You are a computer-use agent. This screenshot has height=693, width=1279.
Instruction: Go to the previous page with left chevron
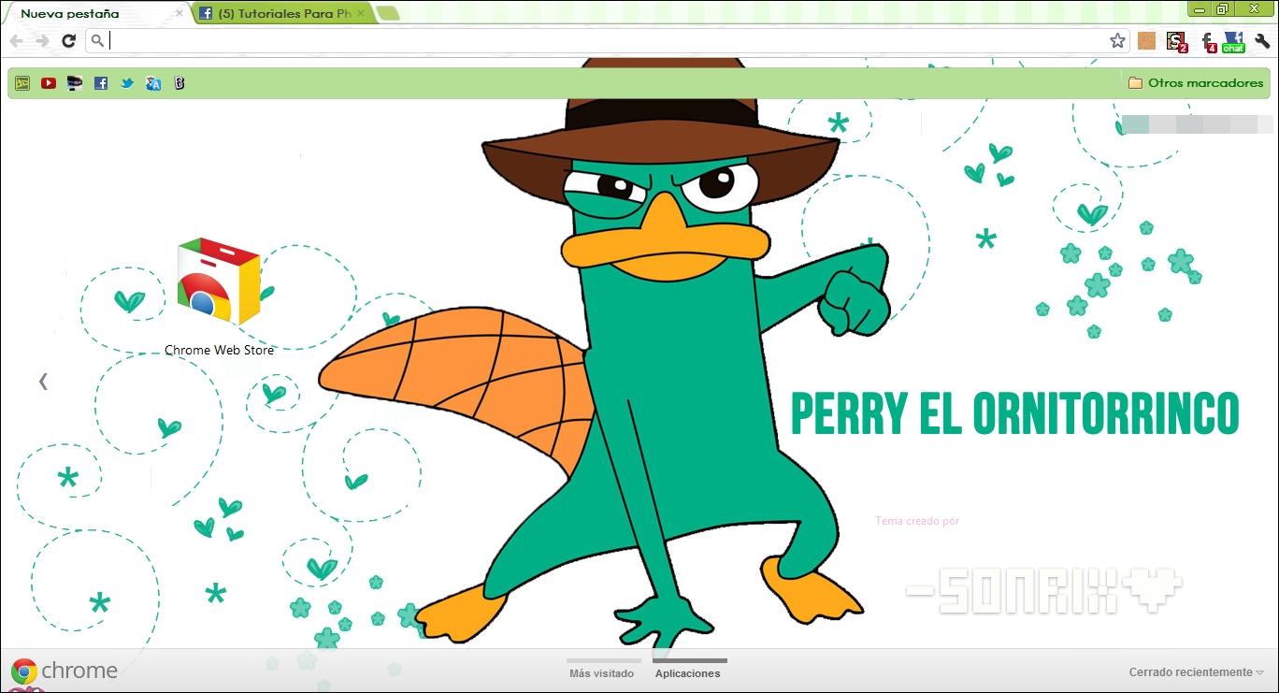pos(43,381)
